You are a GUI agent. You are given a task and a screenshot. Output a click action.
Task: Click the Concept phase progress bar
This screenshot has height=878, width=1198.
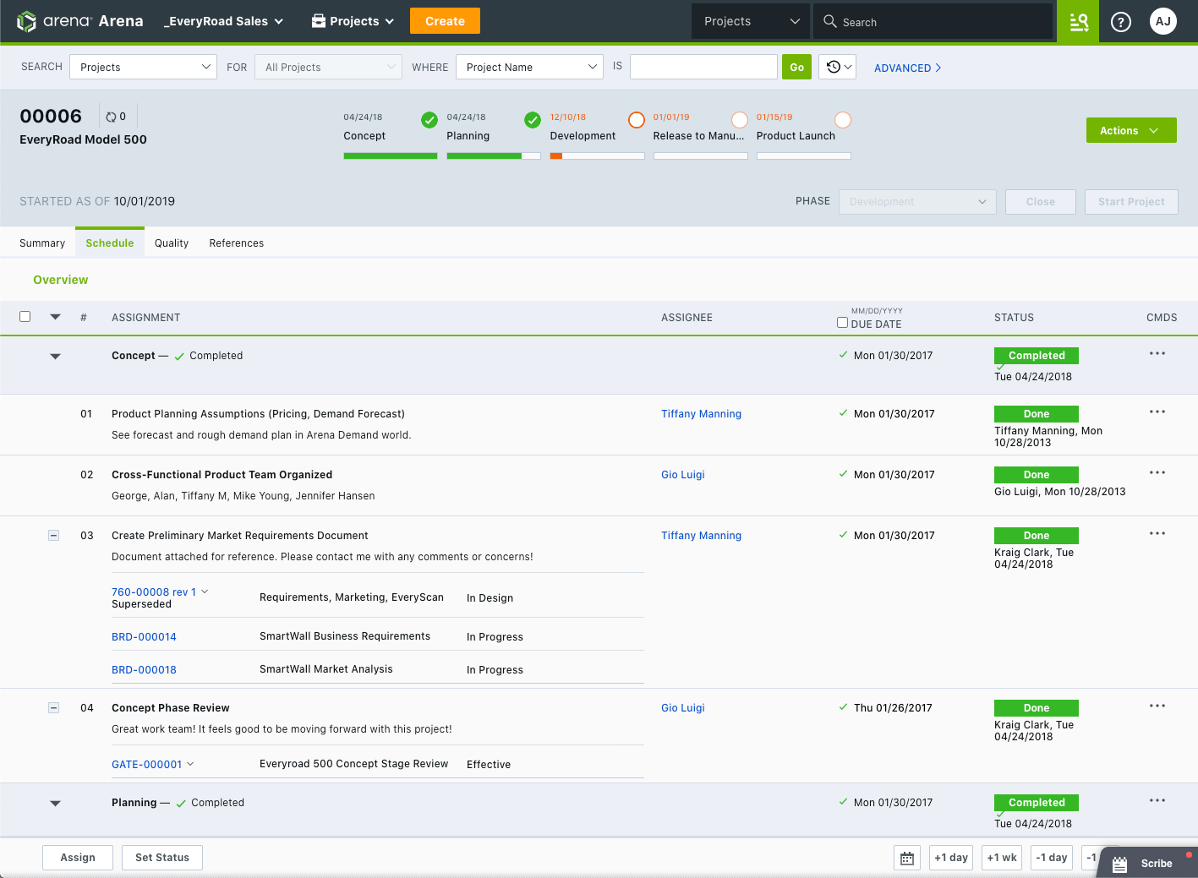(391, 155)
